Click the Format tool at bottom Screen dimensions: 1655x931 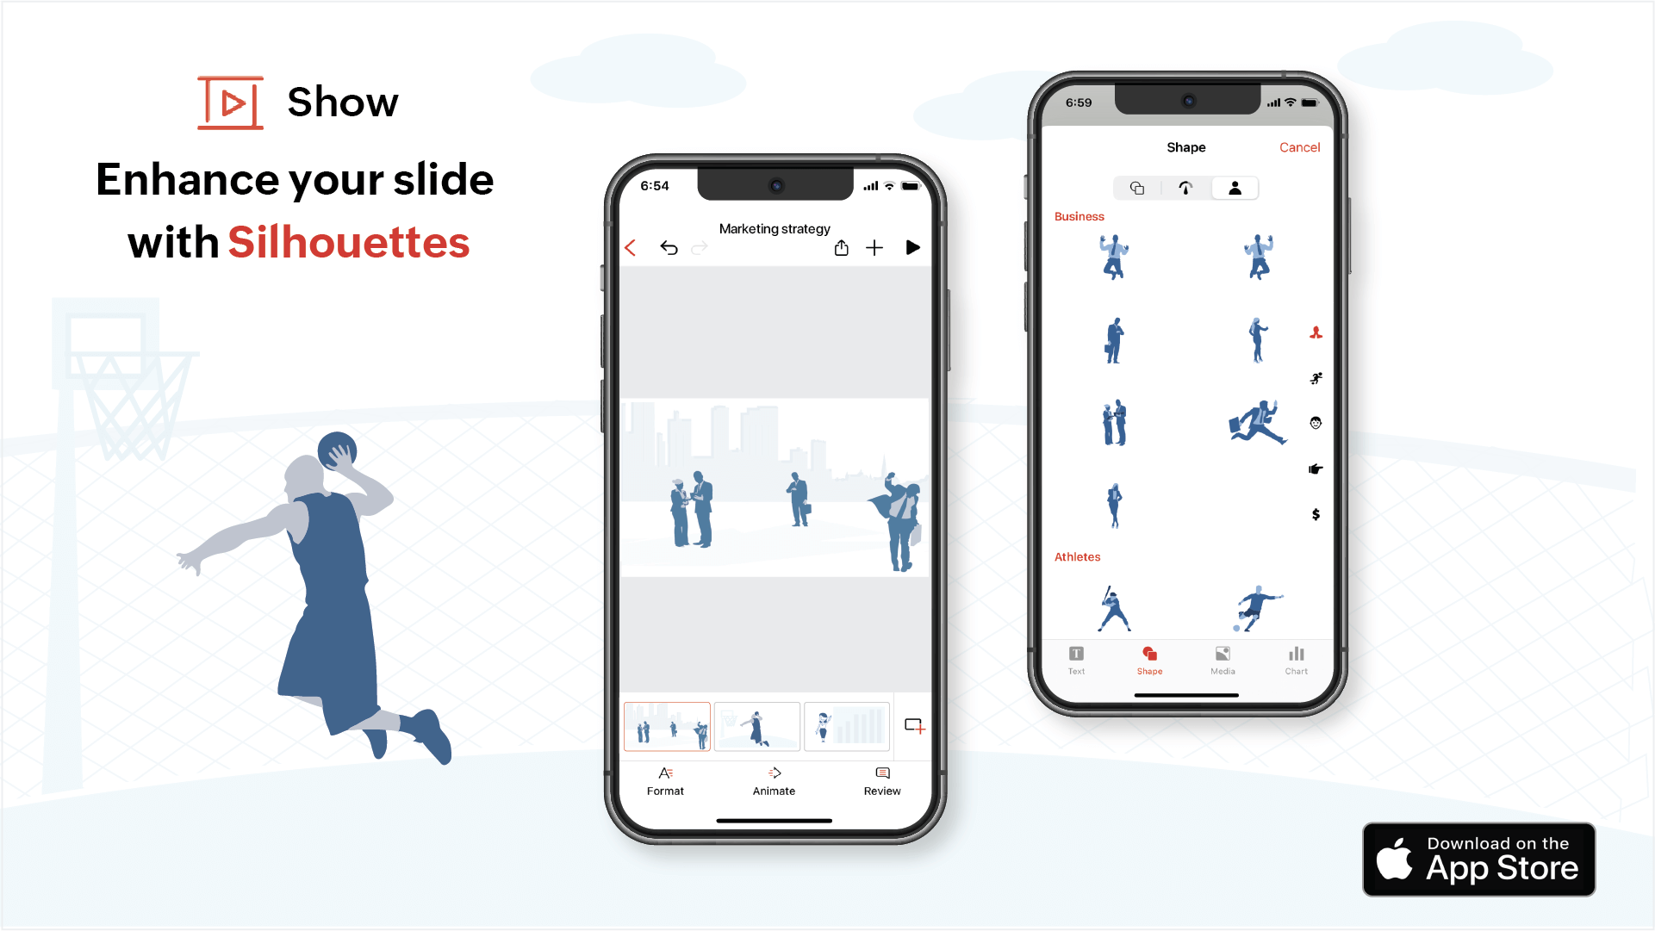point(666,781)
